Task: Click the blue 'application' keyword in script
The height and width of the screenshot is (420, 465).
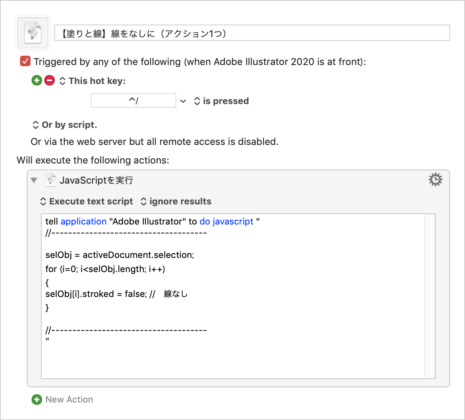Action: [84, 222]
